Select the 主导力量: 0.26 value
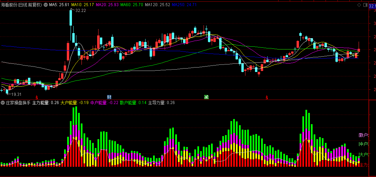376x177 pixels. click(161, 103)
